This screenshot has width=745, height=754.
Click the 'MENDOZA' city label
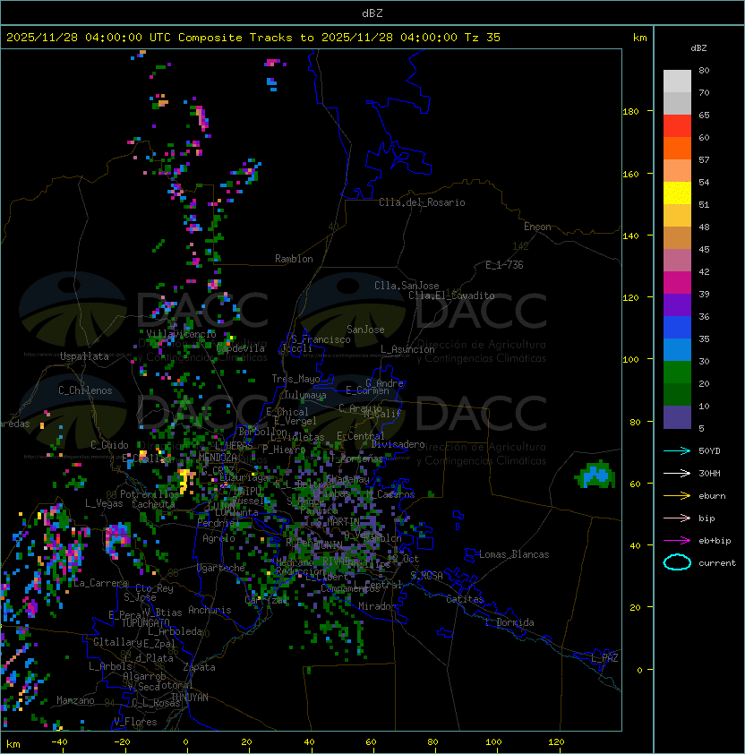pyautogui.click(x=218, y=458)
